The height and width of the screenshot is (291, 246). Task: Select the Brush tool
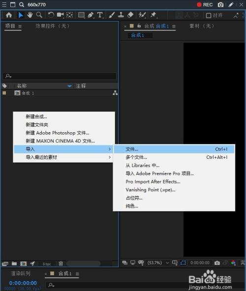pyautogui.click(x=112, y=15)
